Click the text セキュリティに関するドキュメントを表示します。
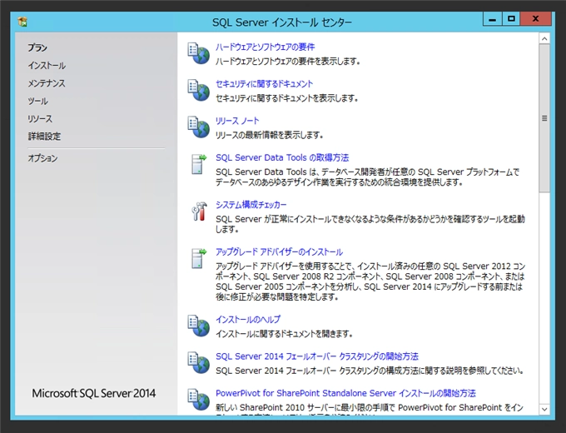 [287, 98]
